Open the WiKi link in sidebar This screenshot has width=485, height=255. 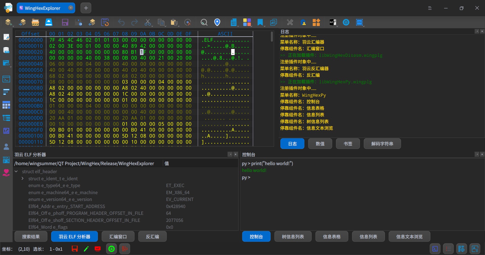tap(6, 160)
